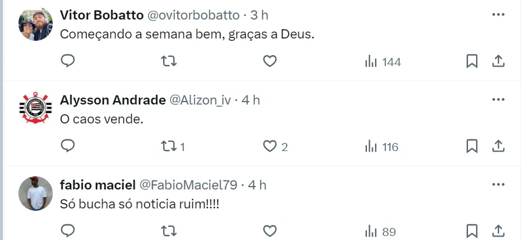Reply to fabio maciel's post
The image size is (530, 240).
68,231
